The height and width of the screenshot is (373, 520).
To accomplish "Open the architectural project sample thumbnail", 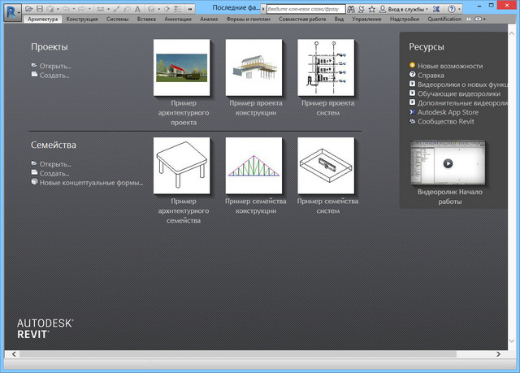I will [183, 67].
